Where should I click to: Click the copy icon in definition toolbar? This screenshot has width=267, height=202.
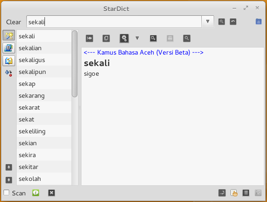pyautogui.click(x=106, y=38)
